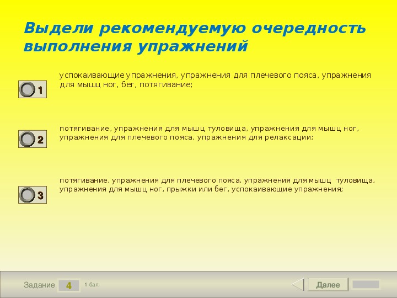Click the left-pointing back arrow icon
The height and width of the screenshot is (298, 397).
tap(298, 284)
